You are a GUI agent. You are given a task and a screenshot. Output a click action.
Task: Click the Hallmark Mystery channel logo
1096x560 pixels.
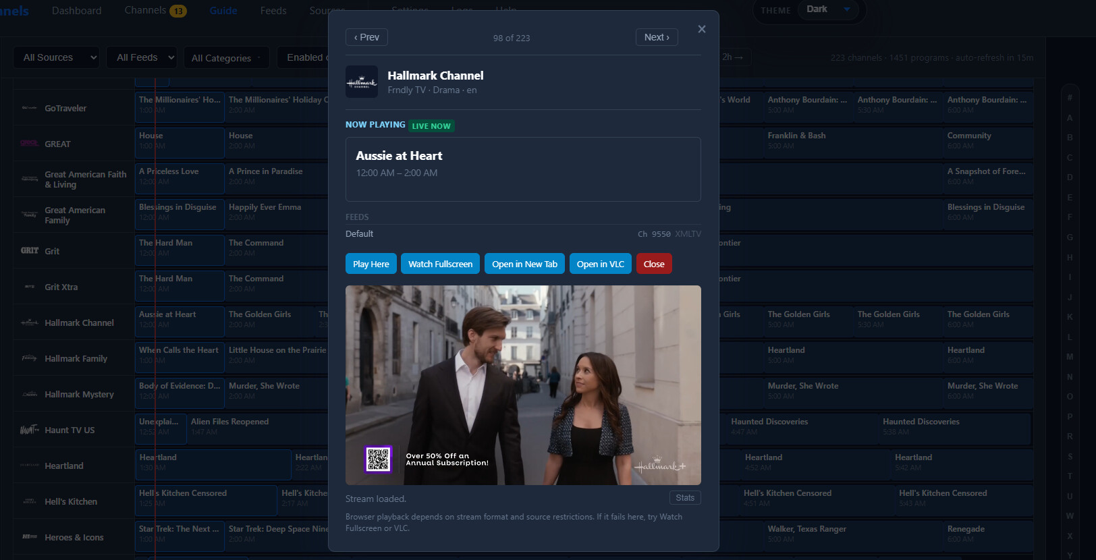29,394
